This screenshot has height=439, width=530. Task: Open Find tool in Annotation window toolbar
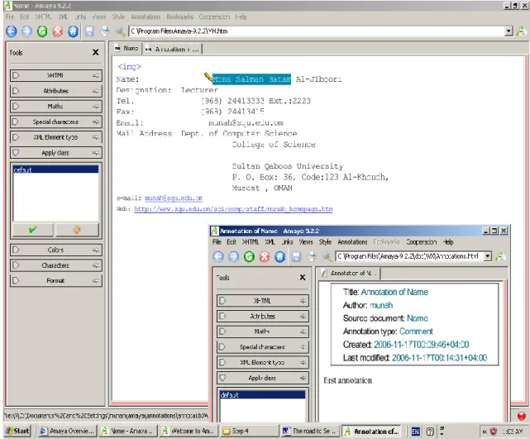pyautogui.click(x=327, y=257)
